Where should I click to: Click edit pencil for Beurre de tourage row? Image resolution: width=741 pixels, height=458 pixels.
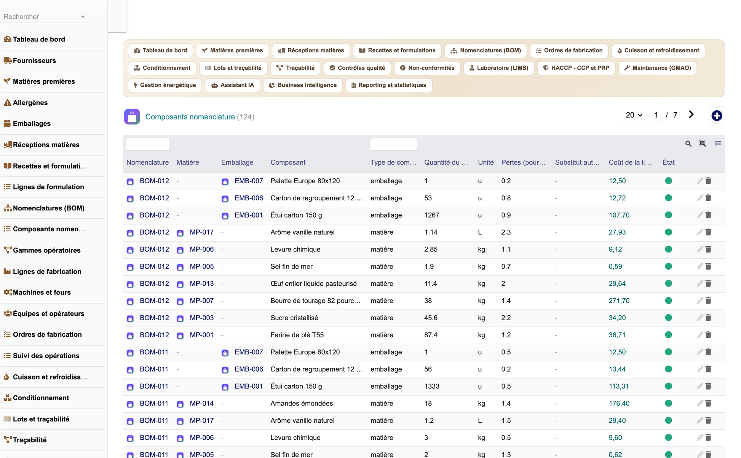pos(699,301)
